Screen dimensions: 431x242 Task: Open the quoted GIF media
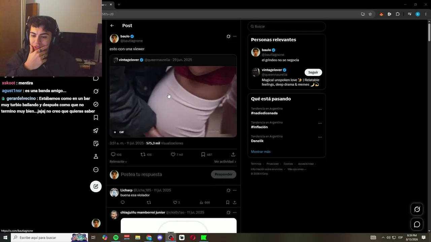pyautogui.click(x=173, y=102)
